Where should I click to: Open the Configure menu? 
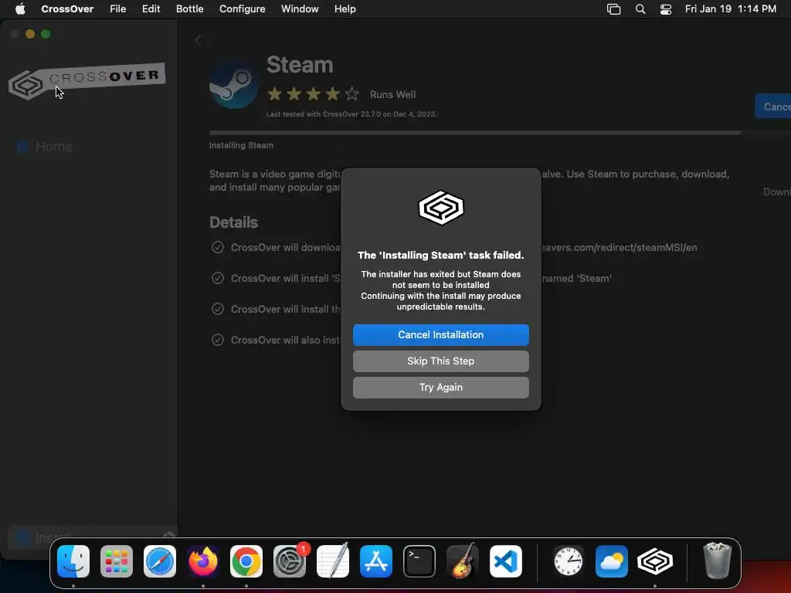click(x=242, y=8)
